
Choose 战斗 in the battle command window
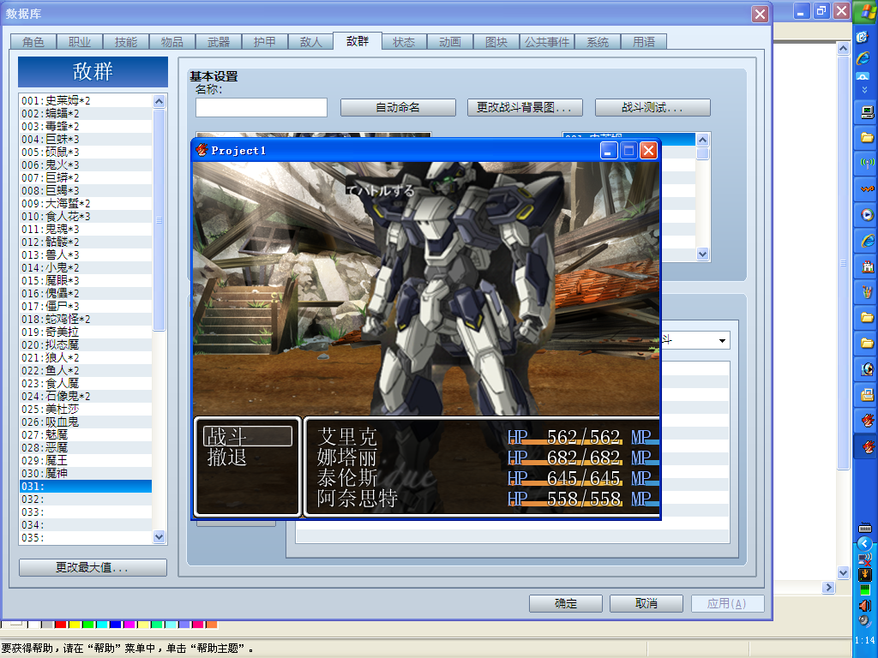click(248, 436)
